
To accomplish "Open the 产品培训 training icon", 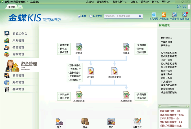I will tap(174, 15).
